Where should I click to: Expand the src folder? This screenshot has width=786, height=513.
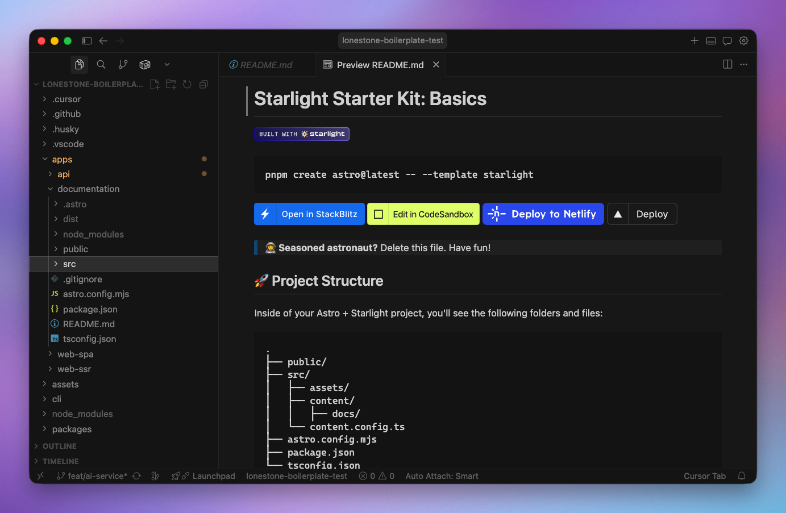click(69, 264)
